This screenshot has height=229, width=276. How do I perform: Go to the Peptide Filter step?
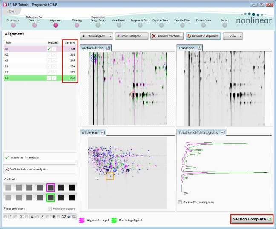coord(183,26)
